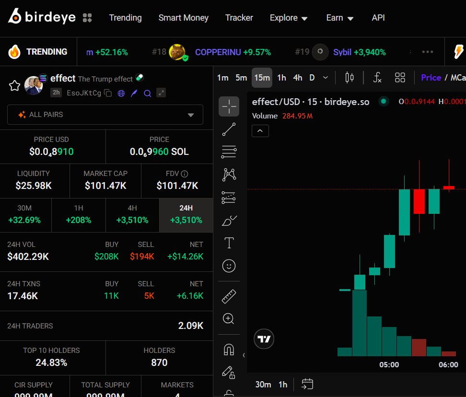
Task: Open the indicators fx menu
Action: pyautogui.click(x=377, y=78)
